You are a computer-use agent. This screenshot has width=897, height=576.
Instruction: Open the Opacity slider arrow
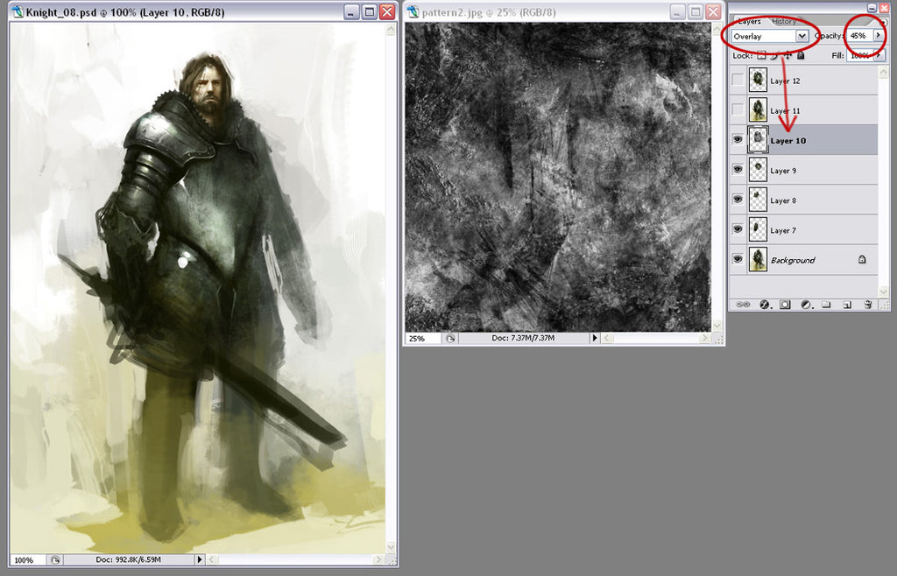[x=879, y=36]
